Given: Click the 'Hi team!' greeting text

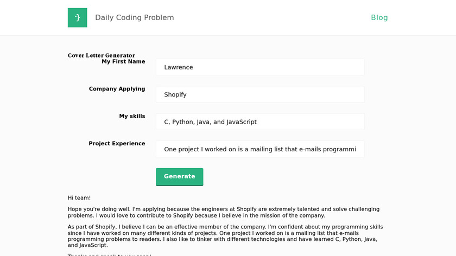Looking at the screenshot, I should (79, 198).
